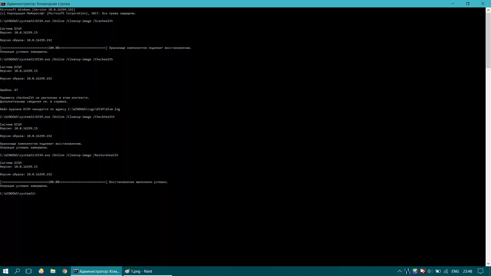Minimize the Command Prompt window
Viewport: 491px width, 276px height.
tap(453, 4)
